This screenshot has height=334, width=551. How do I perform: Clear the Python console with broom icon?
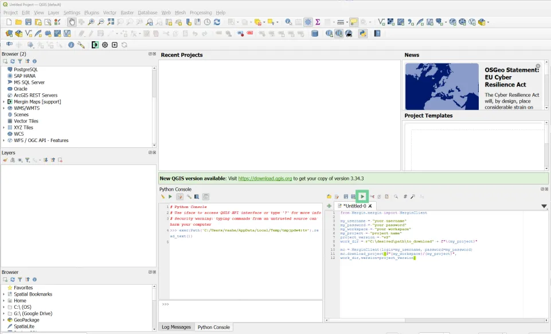point(163,197)
